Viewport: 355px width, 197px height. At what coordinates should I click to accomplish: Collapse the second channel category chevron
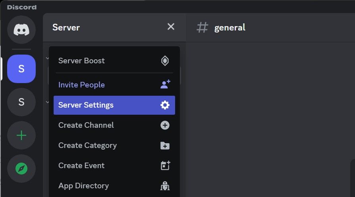[47, 102]
